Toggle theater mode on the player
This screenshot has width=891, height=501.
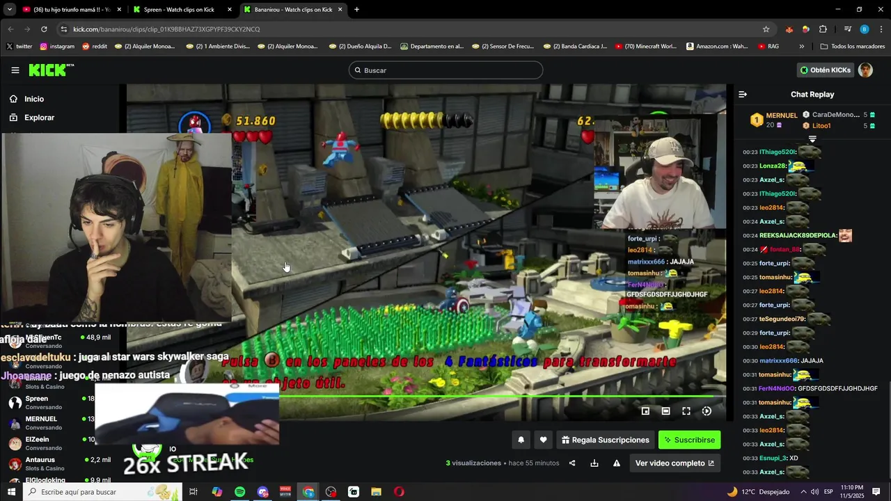[x=665, y=411]
